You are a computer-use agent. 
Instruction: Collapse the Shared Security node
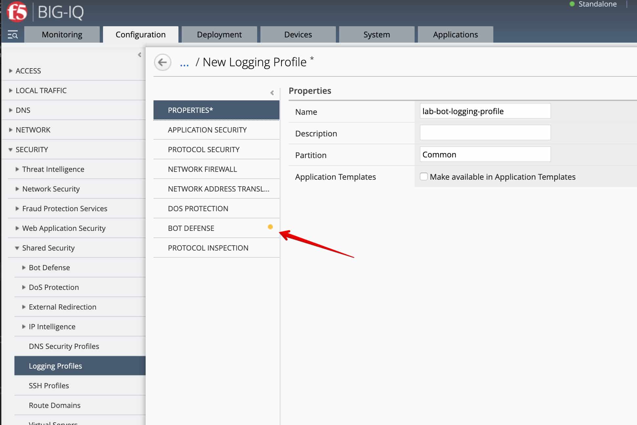tap(17, 248)
